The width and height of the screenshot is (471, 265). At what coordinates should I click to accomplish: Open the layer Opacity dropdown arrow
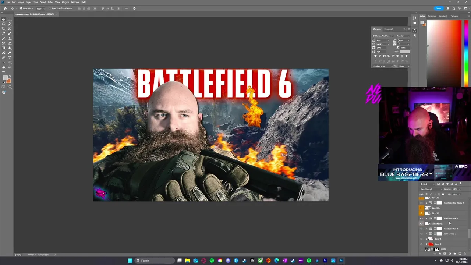pyautogui.click(x=460, y=189)
